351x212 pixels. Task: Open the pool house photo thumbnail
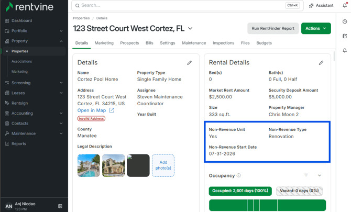(x=89, y=165)
